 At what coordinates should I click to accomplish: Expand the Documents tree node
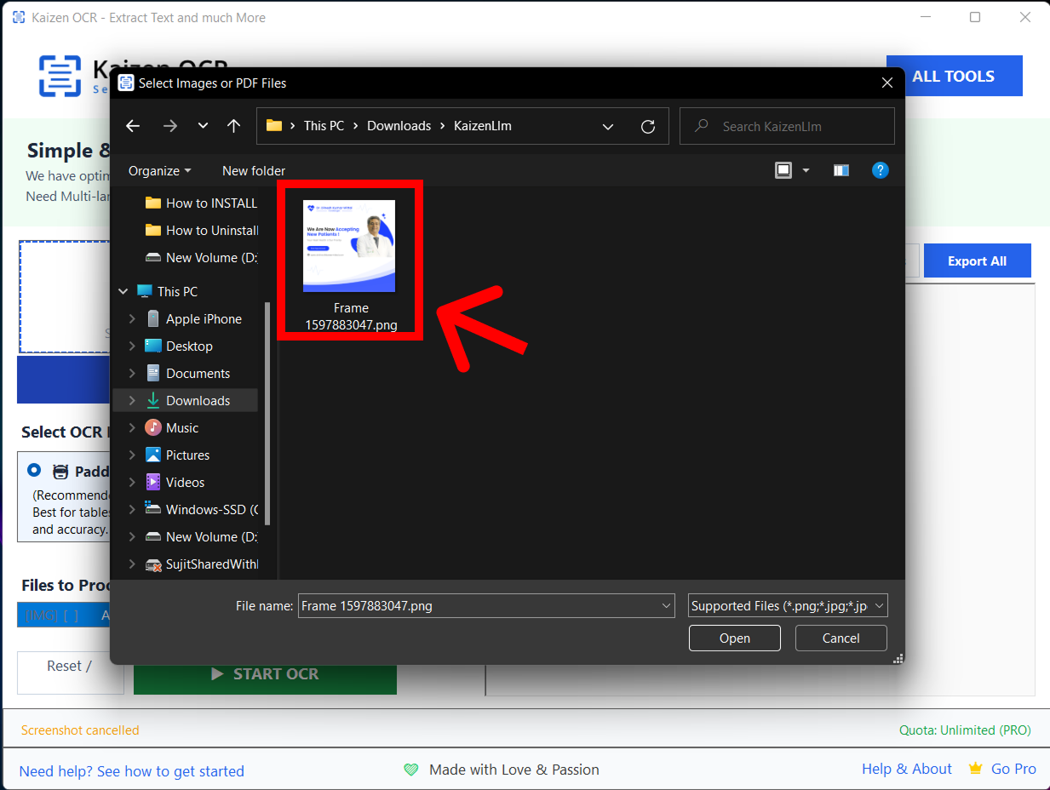tap(132, 373)
